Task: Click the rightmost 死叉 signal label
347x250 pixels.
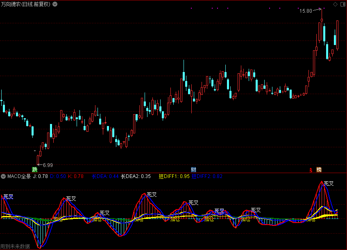Action: click(x=329, y=183)
